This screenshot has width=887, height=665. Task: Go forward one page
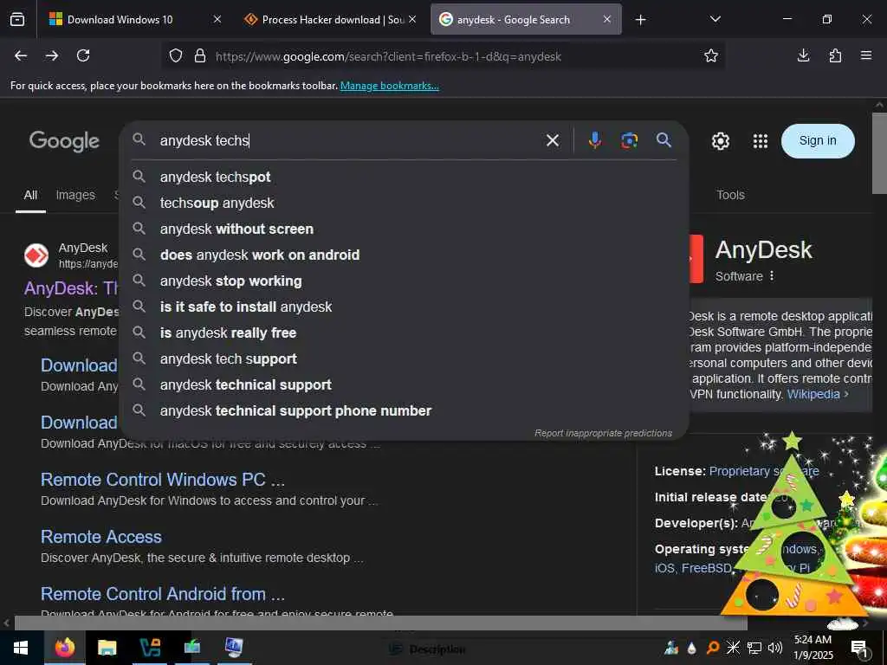coord(51,55)
